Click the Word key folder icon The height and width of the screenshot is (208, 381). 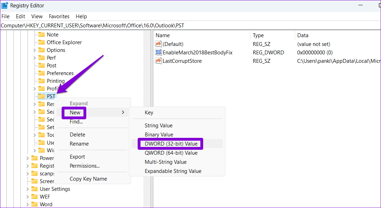click(35, 204)
